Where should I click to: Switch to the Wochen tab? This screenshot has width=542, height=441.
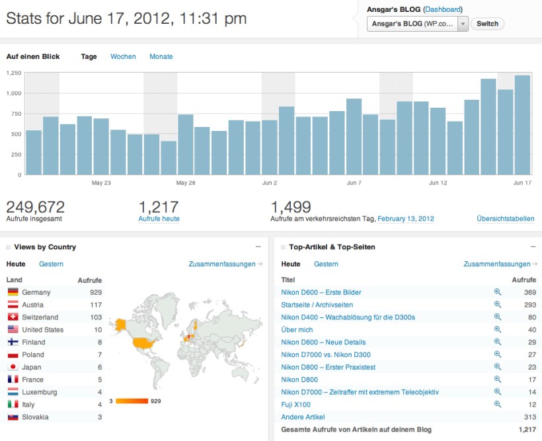pos(122,56)
